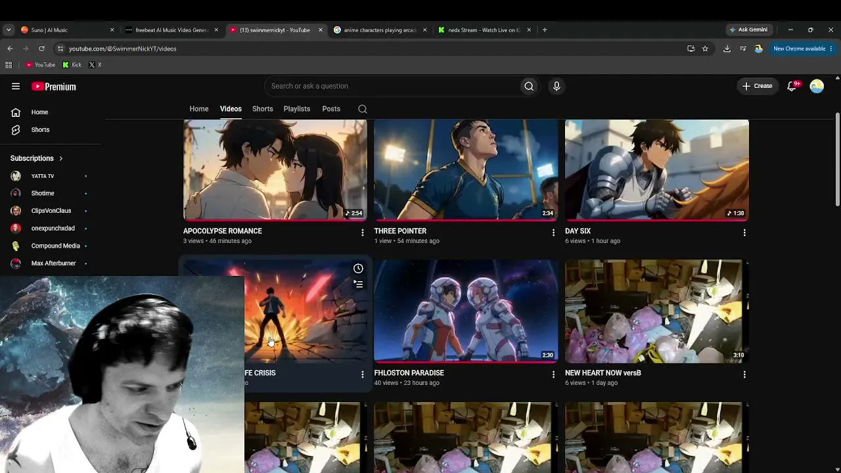841x473 pixels.
Task: Open the Chrome media controls icon
Action: pyautogui.click(x=742, y=49)
